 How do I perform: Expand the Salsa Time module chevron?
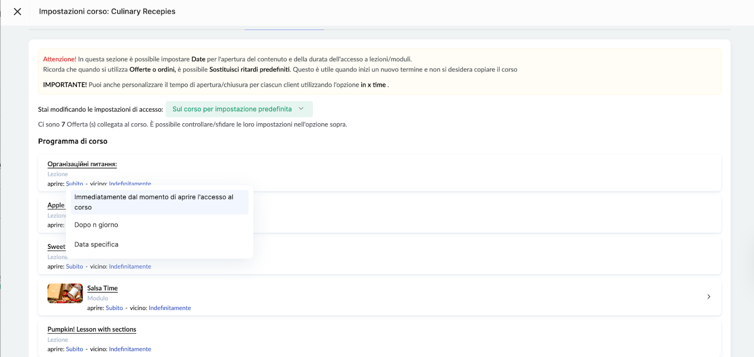tap(709, 297)
